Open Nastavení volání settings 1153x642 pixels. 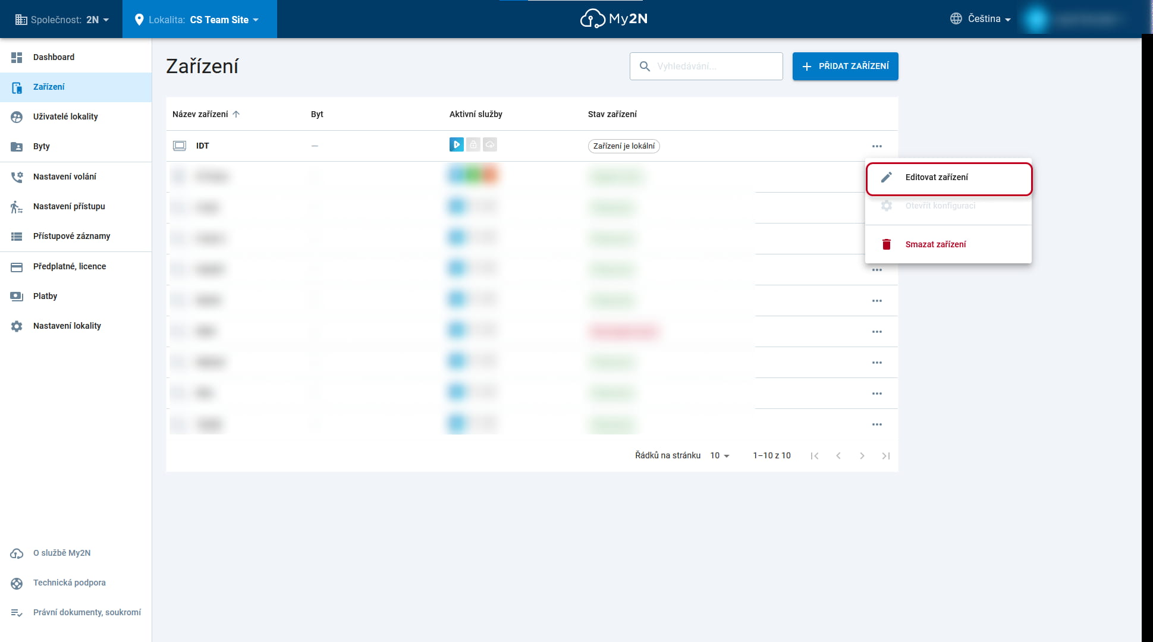point(76,177)
